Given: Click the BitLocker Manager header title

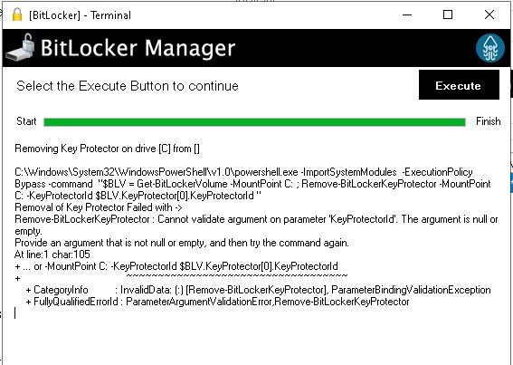Looking at the screenshot, I should pyautogui.click(x=138, y=48).
